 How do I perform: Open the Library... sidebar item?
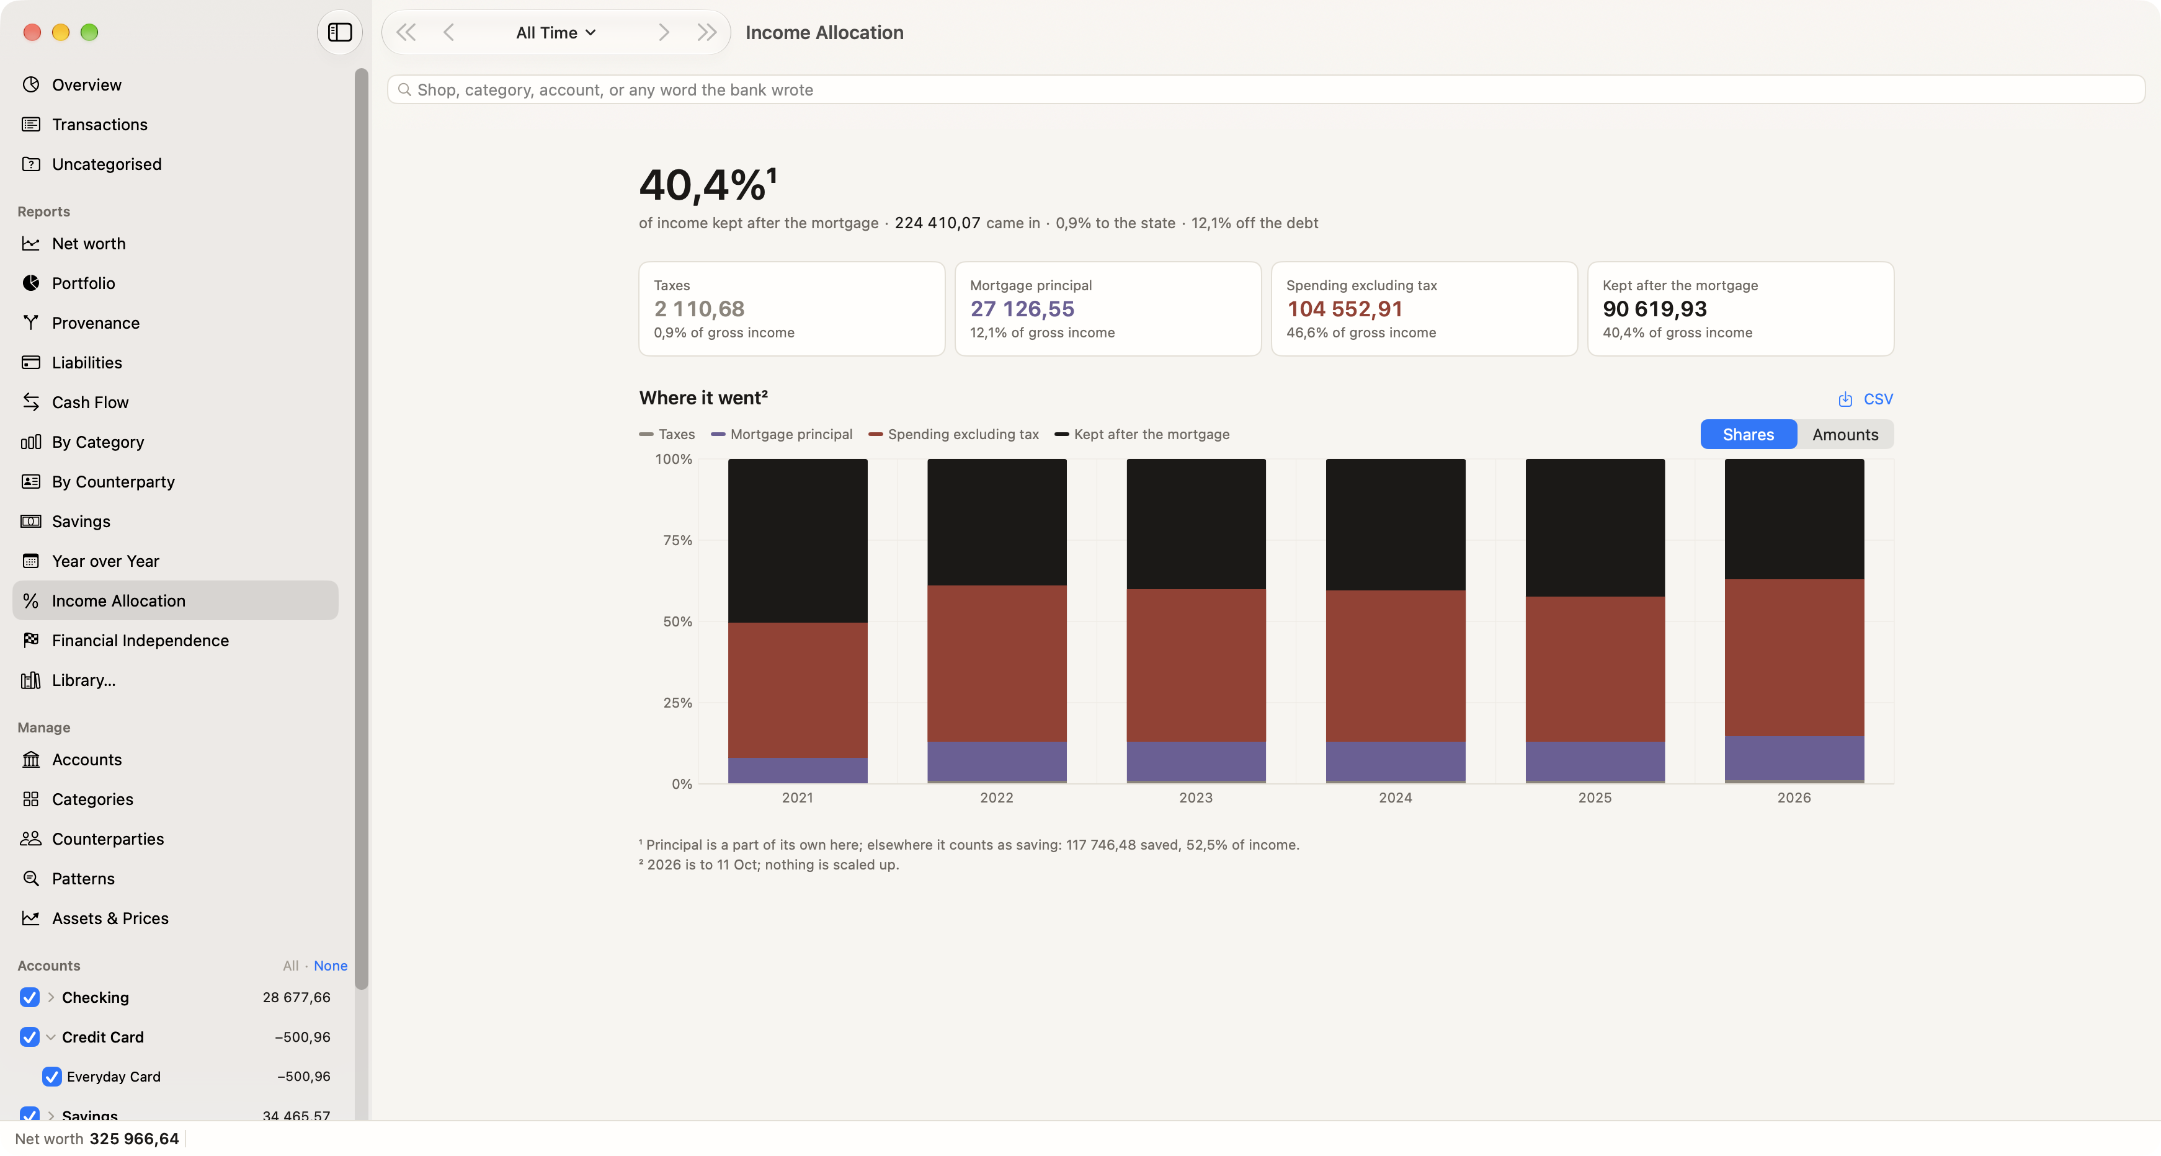176,680
